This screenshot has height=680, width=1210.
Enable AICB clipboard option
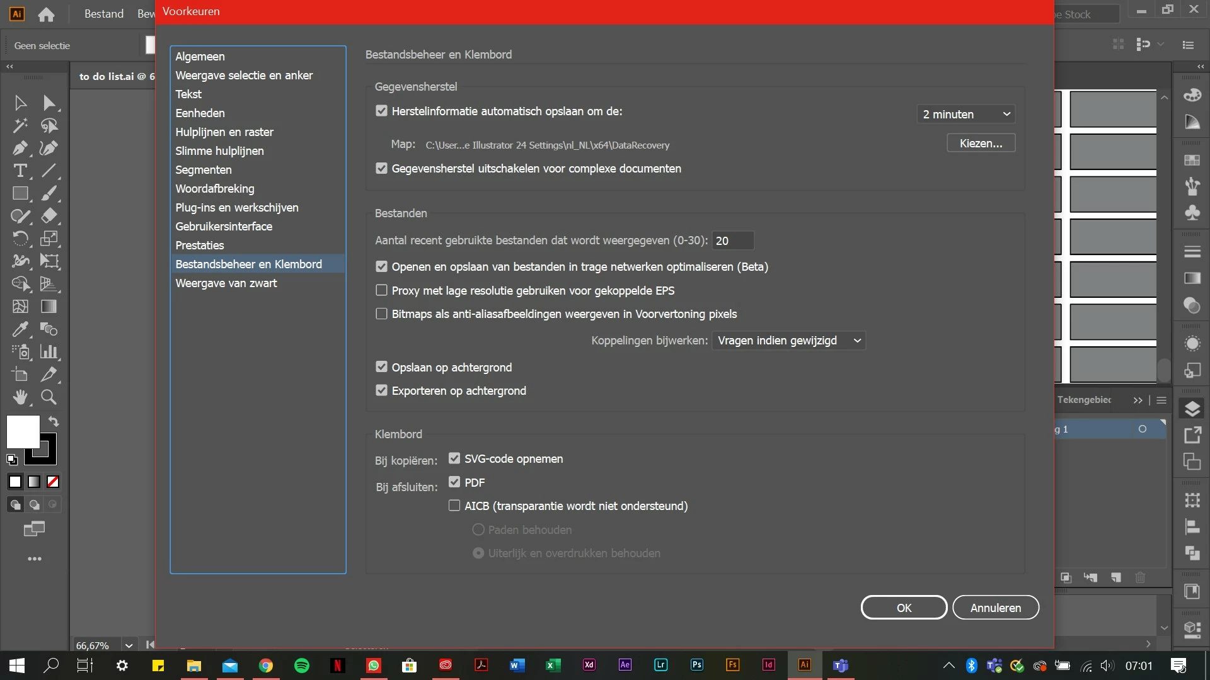[x=454, y=506]
